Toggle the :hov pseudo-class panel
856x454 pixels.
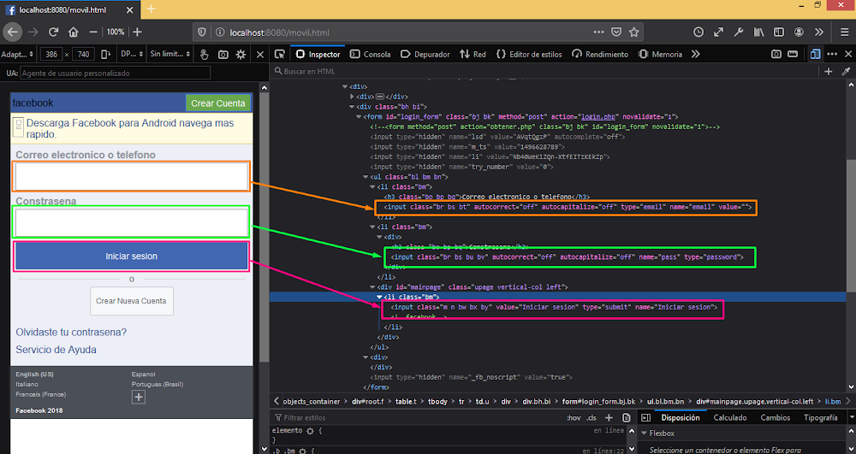pos(573,417)
